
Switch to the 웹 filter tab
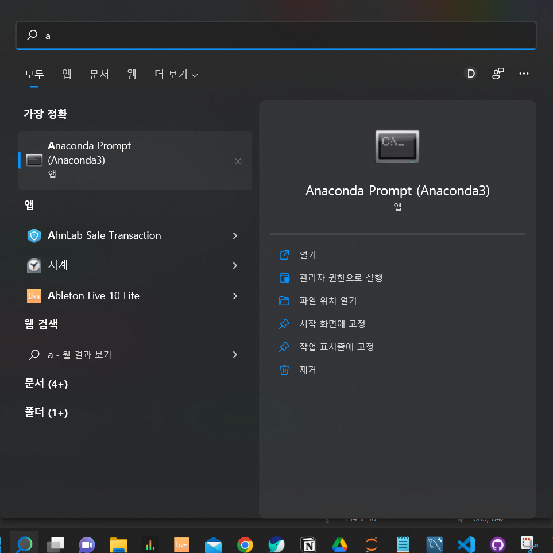[132, 75]
